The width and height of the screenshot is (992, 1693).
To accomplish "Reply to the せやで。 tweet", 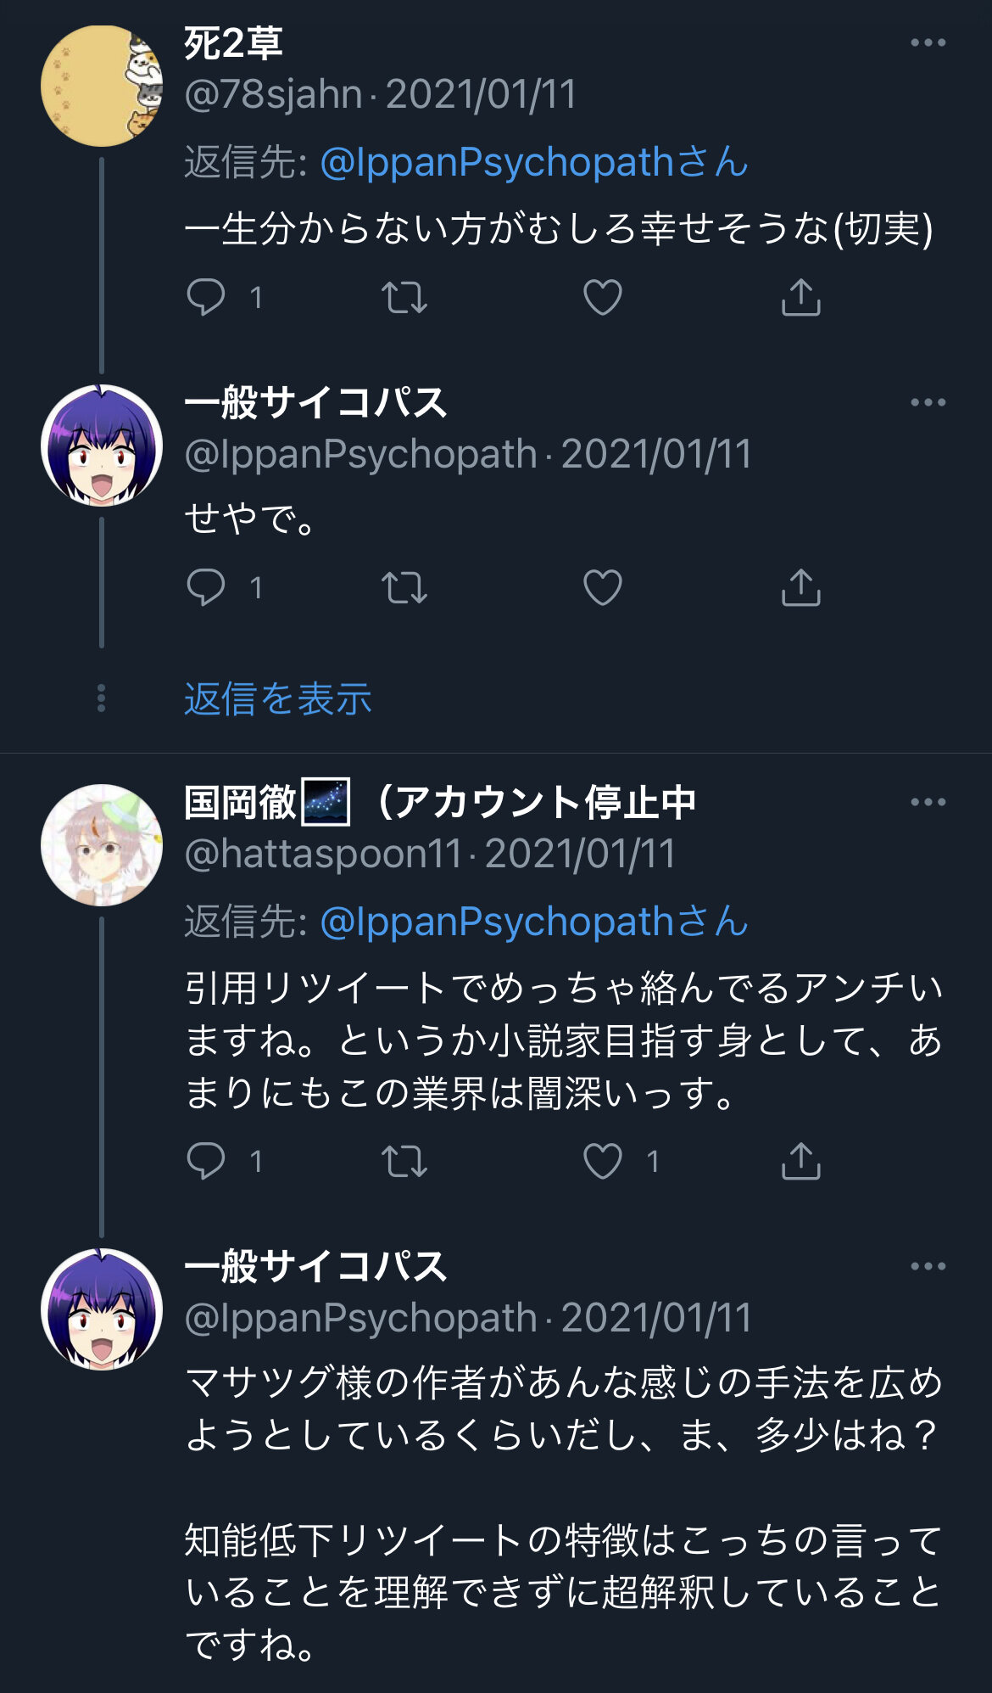I will tap(206, 588).
